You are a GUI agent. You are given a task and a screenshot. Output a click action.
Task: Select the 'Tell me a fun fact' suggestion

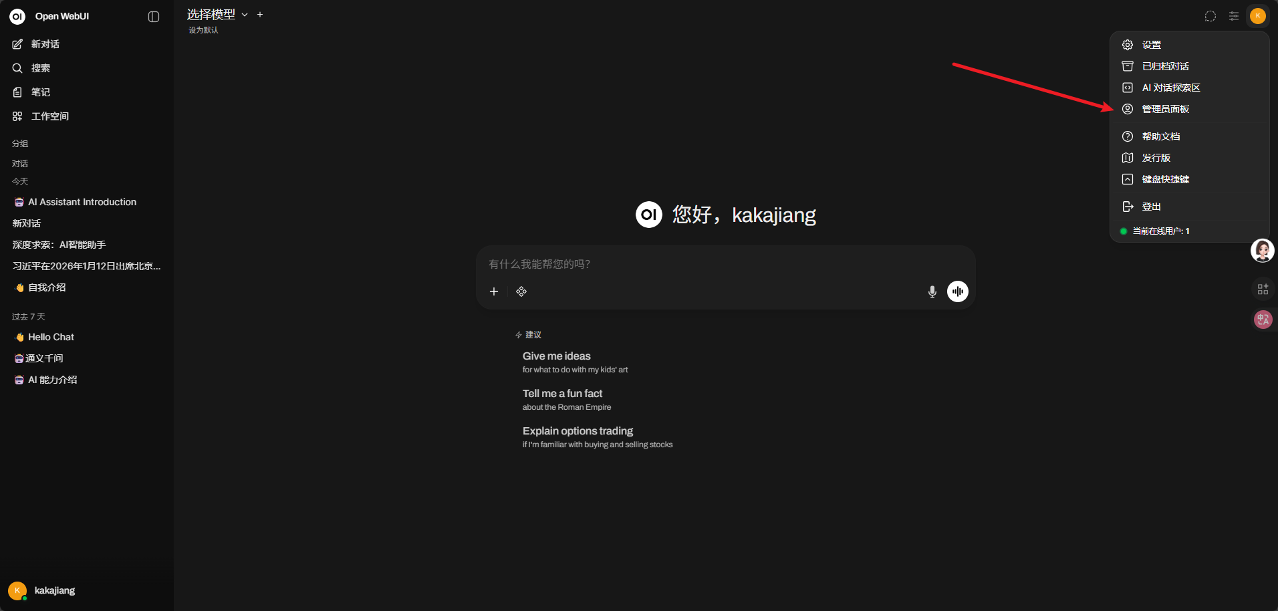coord(562,393)
